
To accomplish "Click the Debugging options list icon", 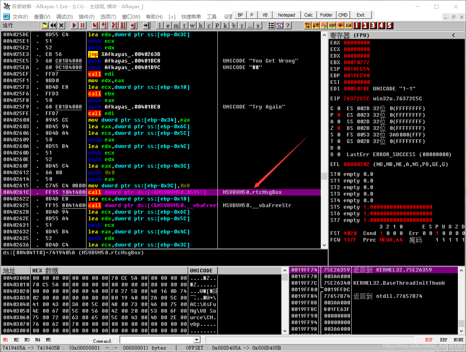I will (271, 25).
